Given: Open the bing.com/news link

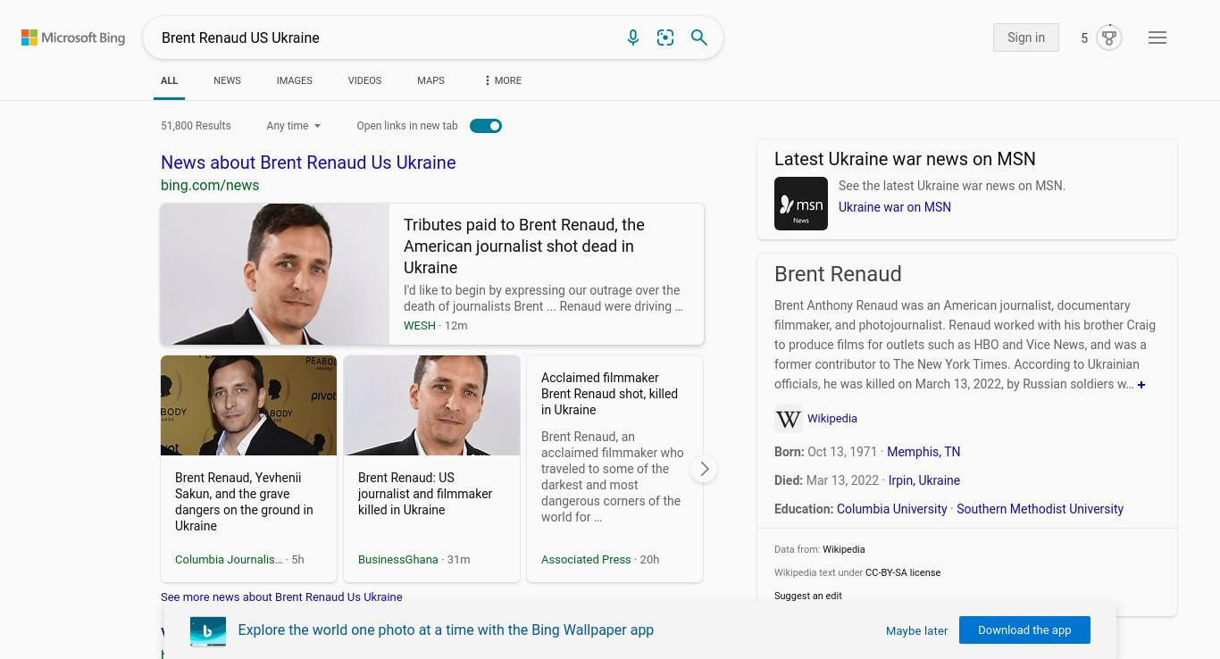Looking at the screenshot, I should [210, 186].
